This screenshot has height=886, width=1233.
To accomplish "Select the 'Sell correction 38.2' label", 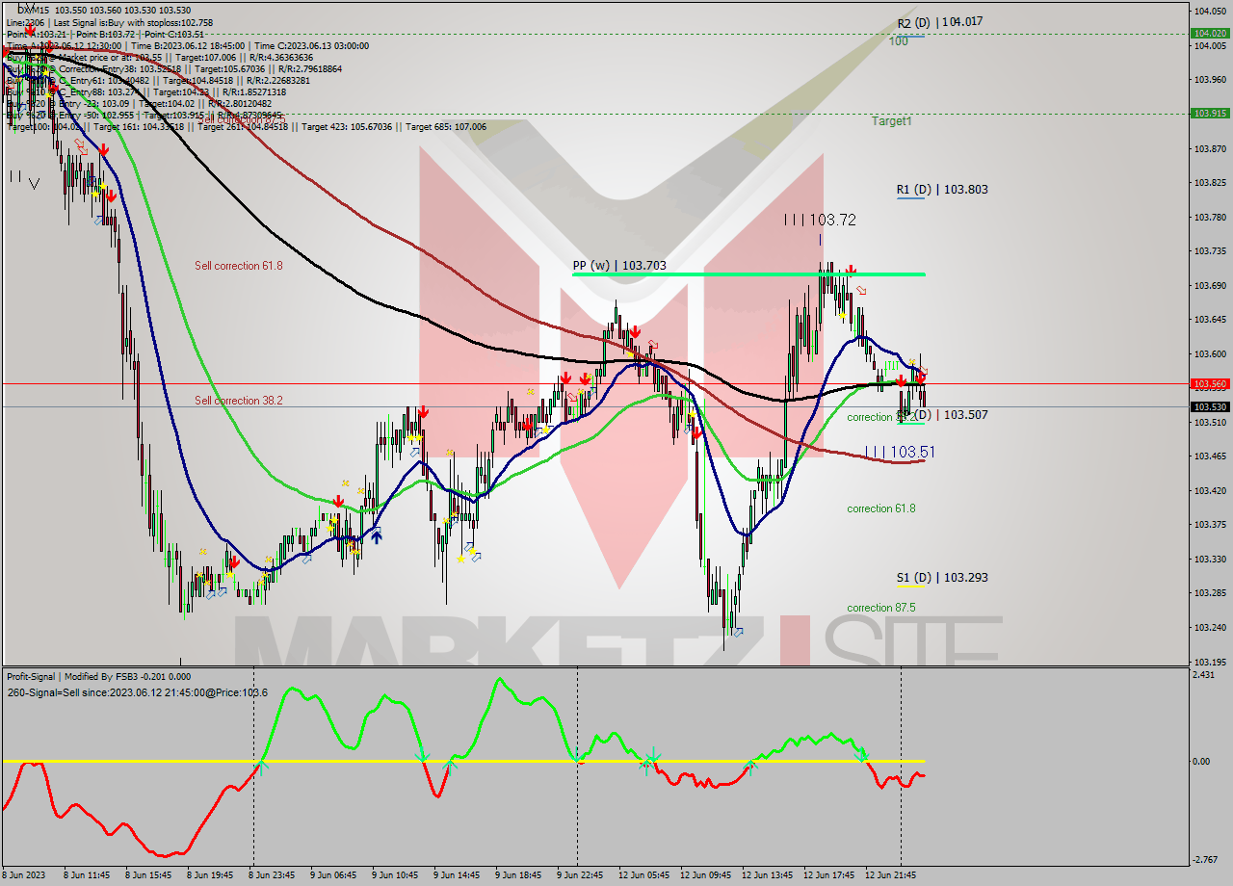I will coord(239,401).
